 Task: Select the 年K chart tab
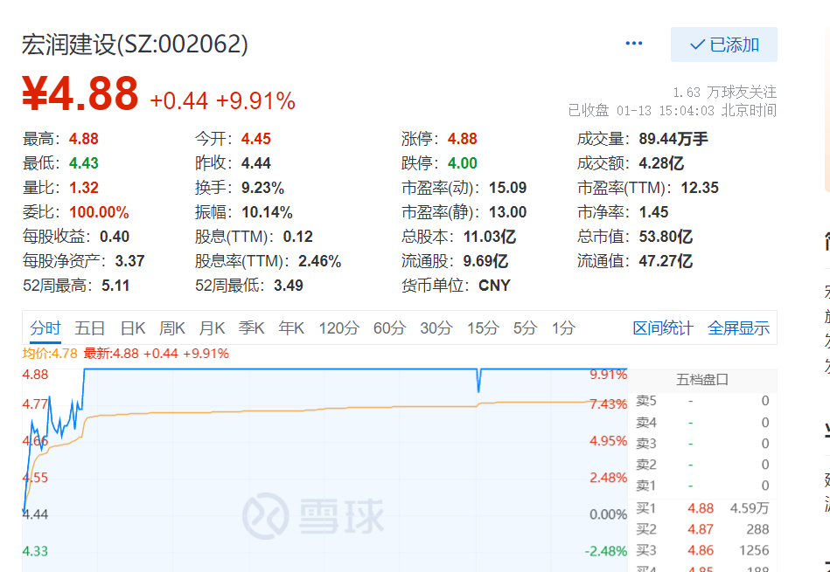(x=291, y=328)
